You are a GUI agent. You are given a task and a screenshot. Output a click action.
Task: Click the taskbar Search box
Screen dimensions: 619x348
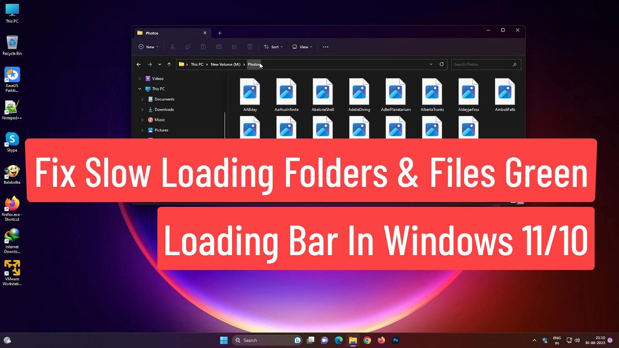pyautogui.click(x=267, y=340)
